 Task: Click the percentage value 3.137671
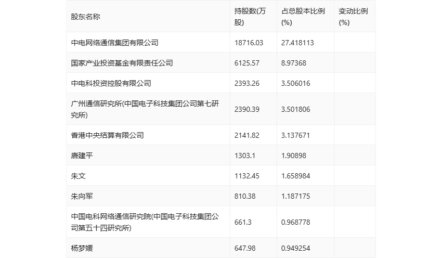[x=295, y=135]
